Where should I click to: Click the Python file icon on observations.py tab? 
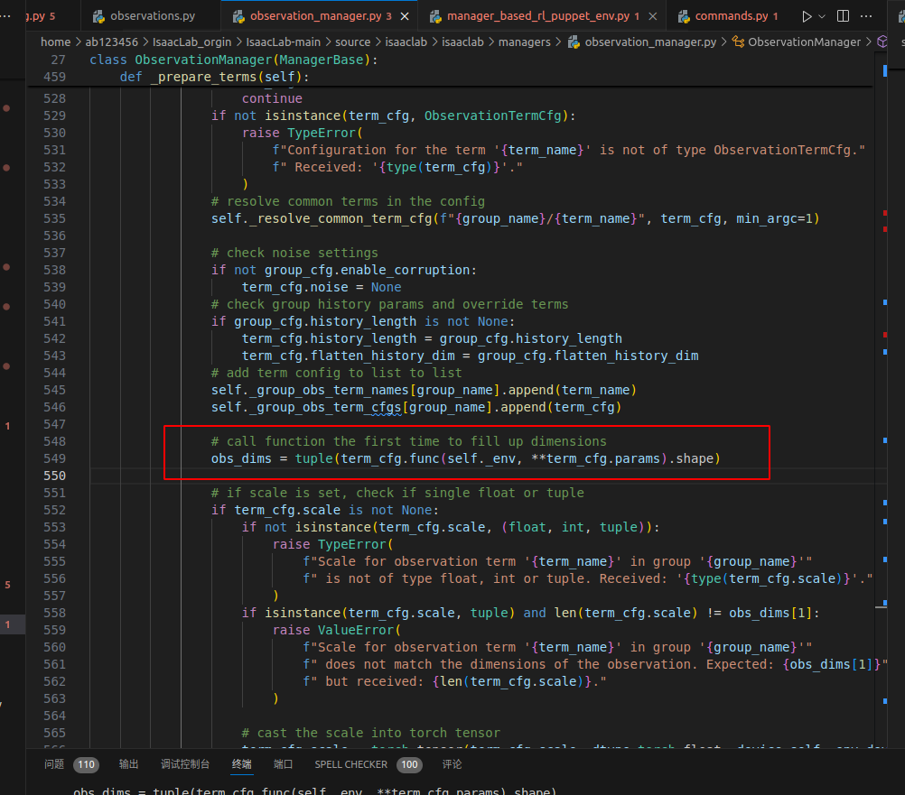tap(99, 17)
